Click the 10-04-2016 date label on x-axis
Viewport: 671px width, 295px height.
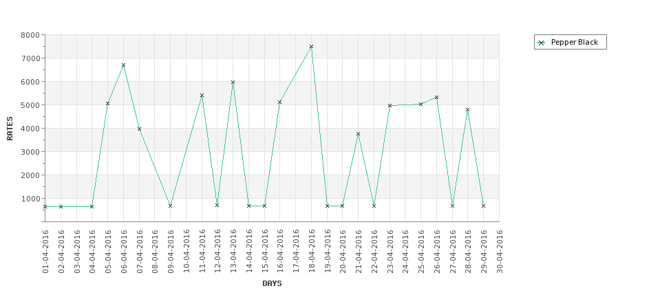pos(187,252)
